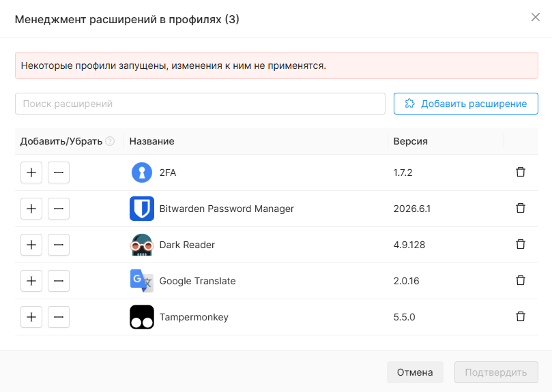Remove 2FA extension with minus button

59,172
